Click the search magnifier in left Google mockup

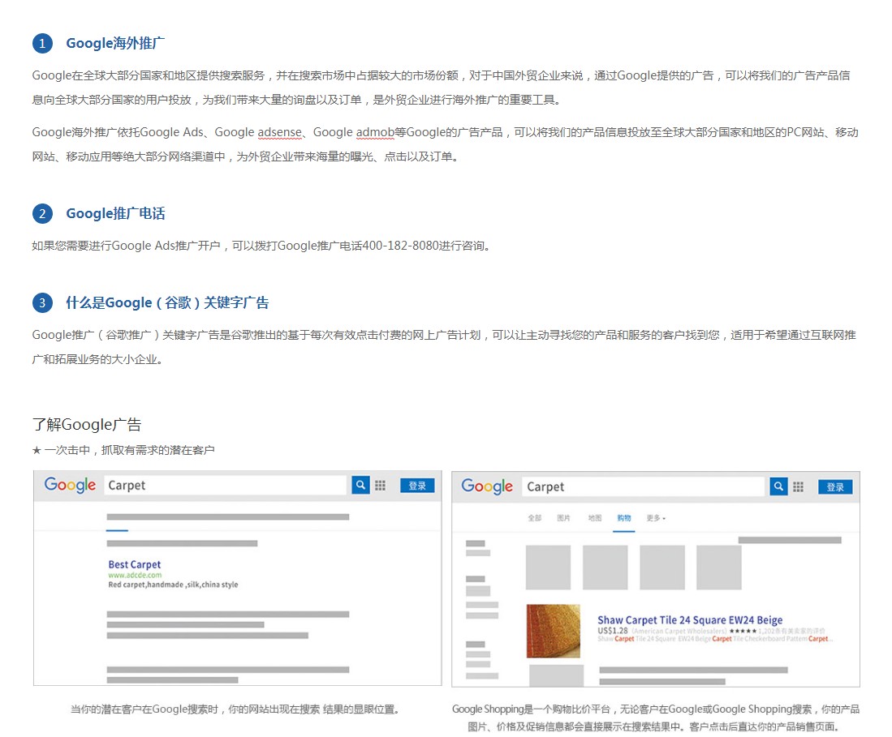tap(360, 485)
